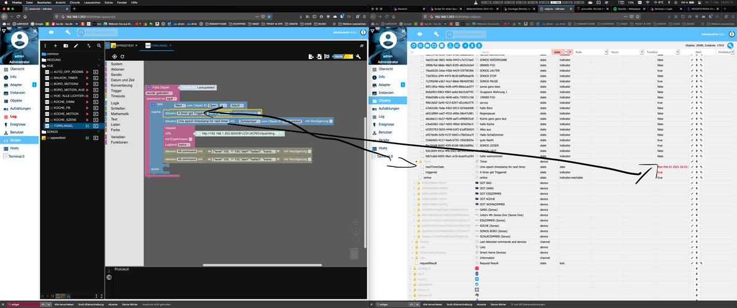The height and width of the screenshot is (308, 737).
Task: Click the sort arrows icon in scripts panel
Action: [x=90, y=45]
